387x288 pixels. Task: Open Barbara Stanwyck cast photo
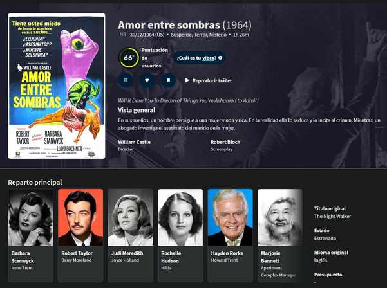[x=31, y=217]
